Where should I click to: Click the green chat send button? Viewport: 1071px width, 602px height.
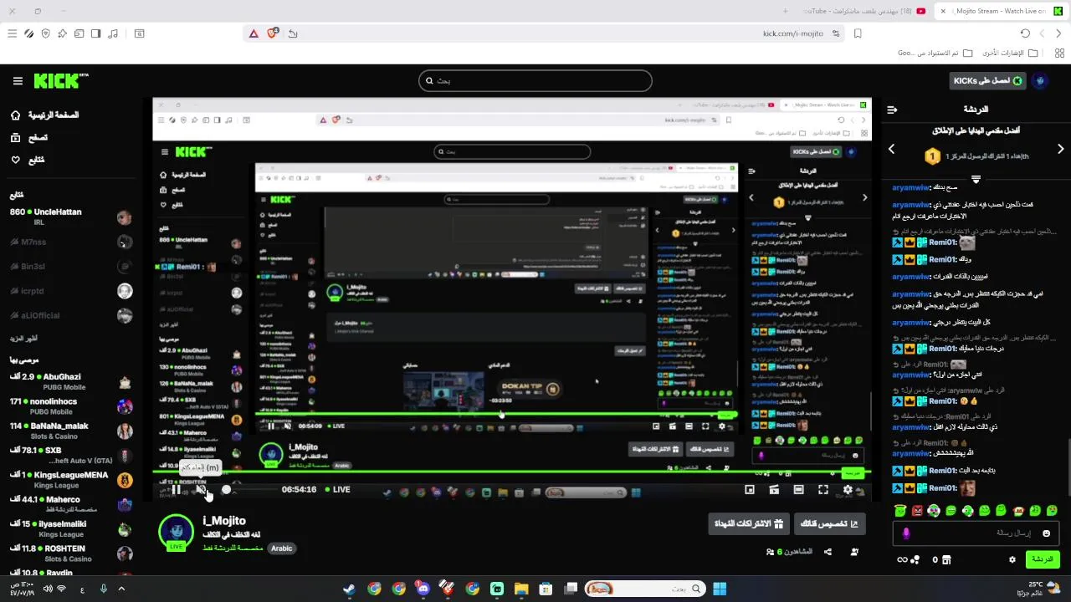[1043, 559]
